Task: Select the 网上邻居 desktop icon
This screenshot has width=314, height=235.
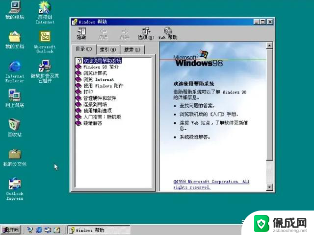Action: pyautogui.click(x=15, y=98)
